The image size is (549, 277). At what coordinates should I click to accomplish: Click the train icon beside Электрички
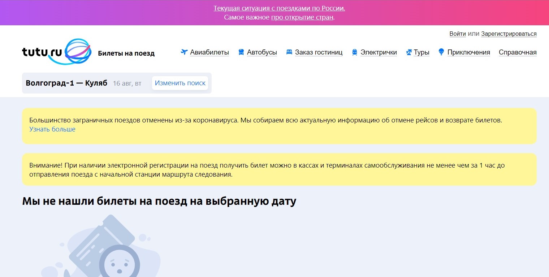click(355, 52)
